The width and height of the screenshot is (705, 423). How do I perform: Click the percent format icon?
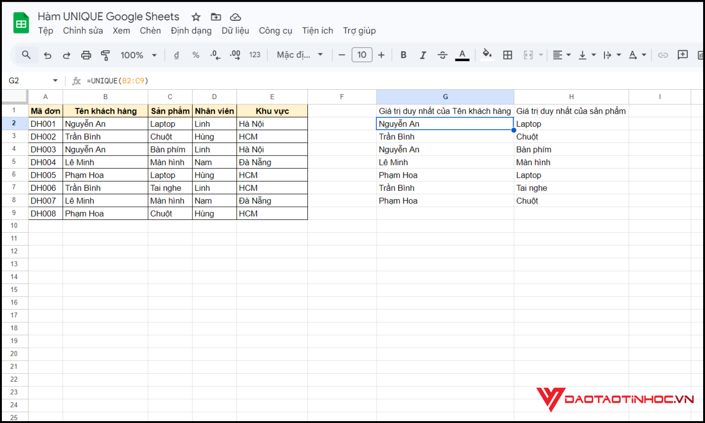196,55
